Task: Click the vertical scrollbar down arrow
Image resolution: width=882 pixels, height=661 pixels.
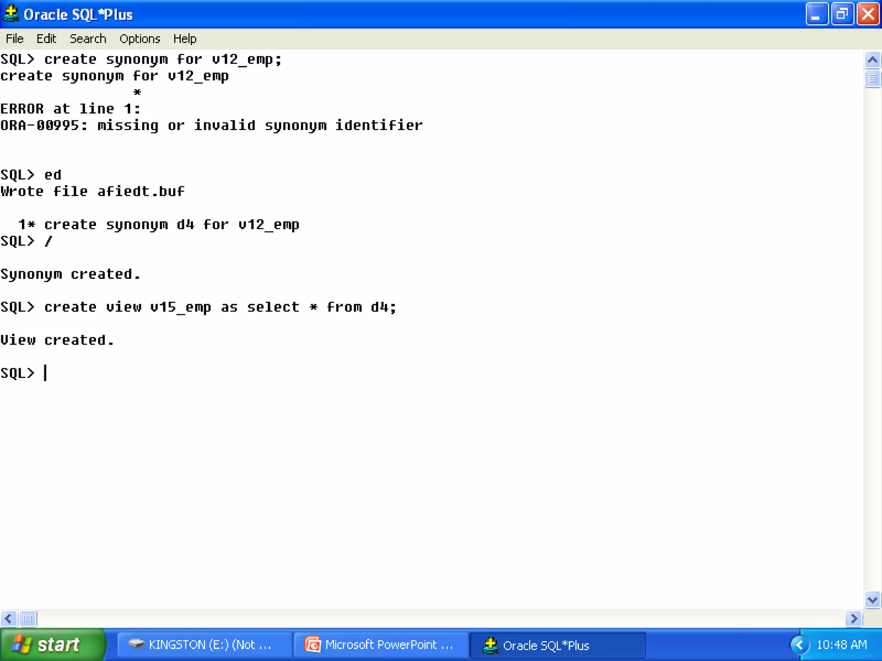Action: (872, 599)
